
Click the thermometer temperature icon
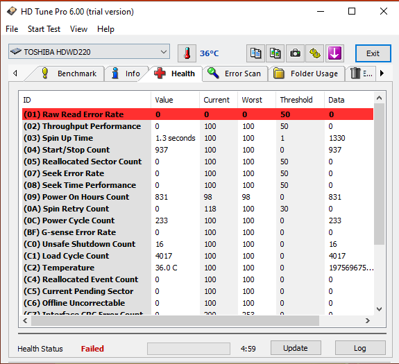click(187, 53)
